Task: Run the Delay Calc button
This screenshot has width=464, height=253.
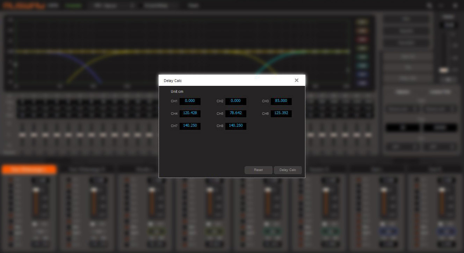Action: (288, 170)
